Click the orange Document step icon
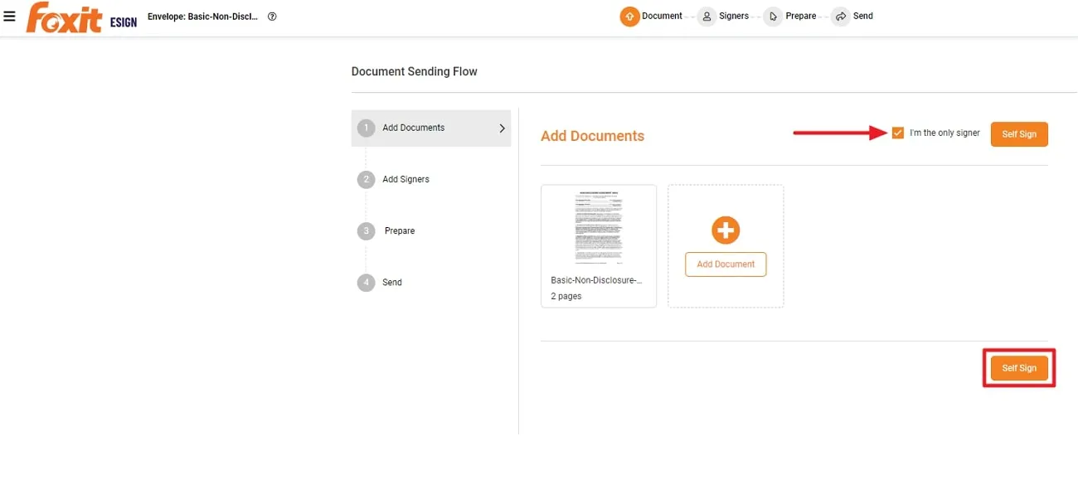1078x504 pixels. coord(629,15)
